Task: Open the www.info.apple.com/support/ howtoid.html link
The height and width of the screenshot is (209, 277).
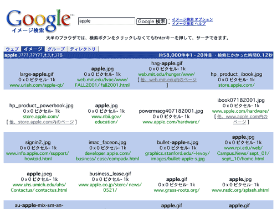Action: 38,156
